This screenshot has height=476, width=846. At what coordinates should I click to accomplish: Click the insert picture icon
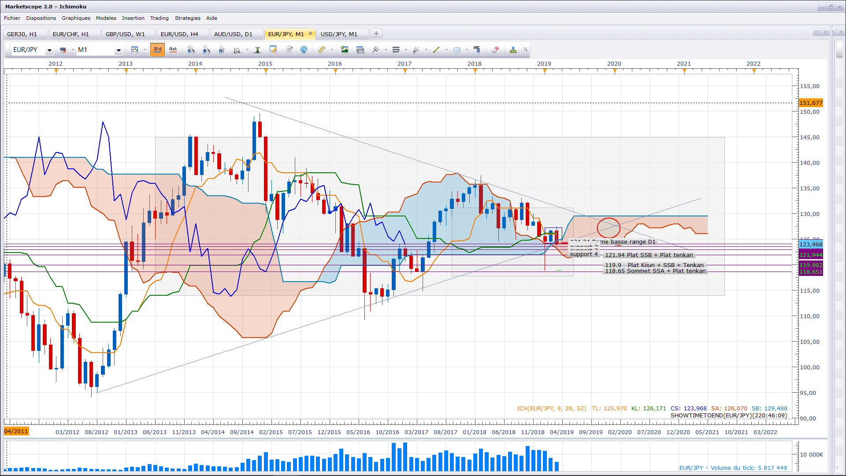[x=345, y=50]
